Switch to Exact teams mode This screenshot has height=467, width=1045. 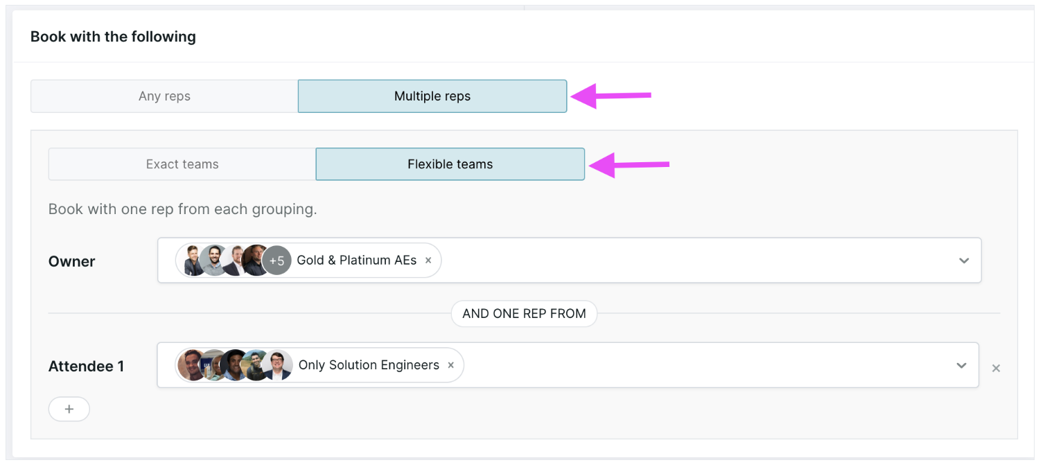point(182,164)
